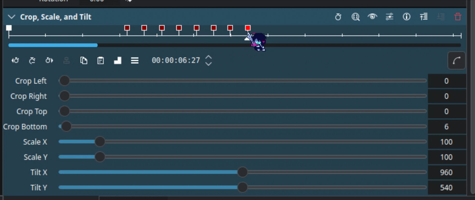This screenshot has width=475, height=200.
Task: Collapse the Crop, Scale, and Tilt effect
Action: [11, 17]
